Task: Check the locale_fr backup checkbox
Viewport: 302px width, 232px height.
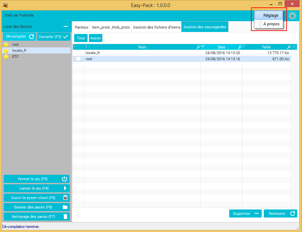Action: (79, 53)
